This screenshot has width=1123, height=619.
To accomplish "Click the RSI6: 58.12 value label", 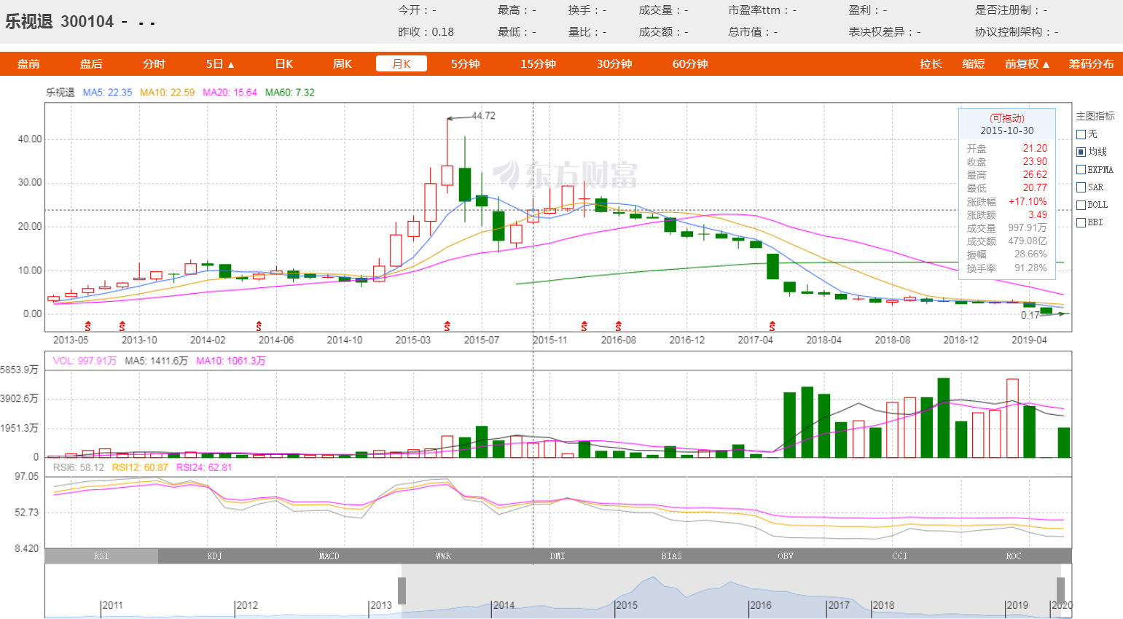I will click(79, 467).
